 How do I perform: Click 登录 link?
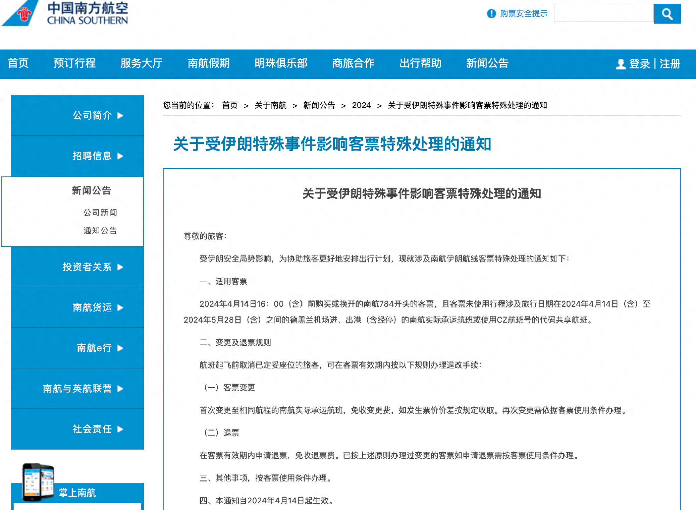640,64
